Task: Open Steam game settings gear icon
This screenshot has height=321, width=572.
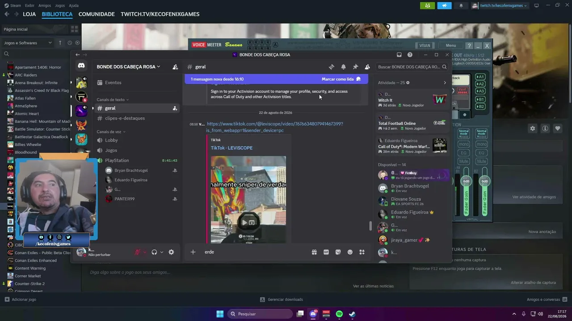Action: pyautogui.click(x=533, y=128)
